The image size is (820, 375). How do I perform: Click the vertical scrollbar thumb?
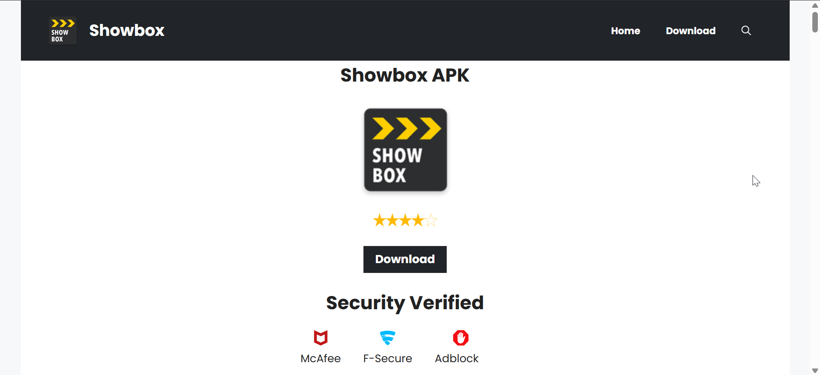[x=815, y=22]
